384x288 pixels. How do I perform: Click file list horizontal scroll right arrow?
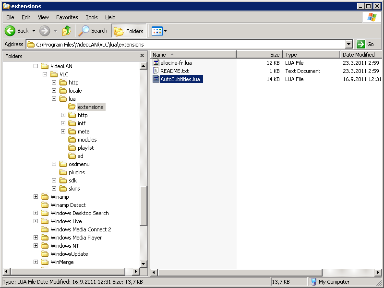[378, 272]
